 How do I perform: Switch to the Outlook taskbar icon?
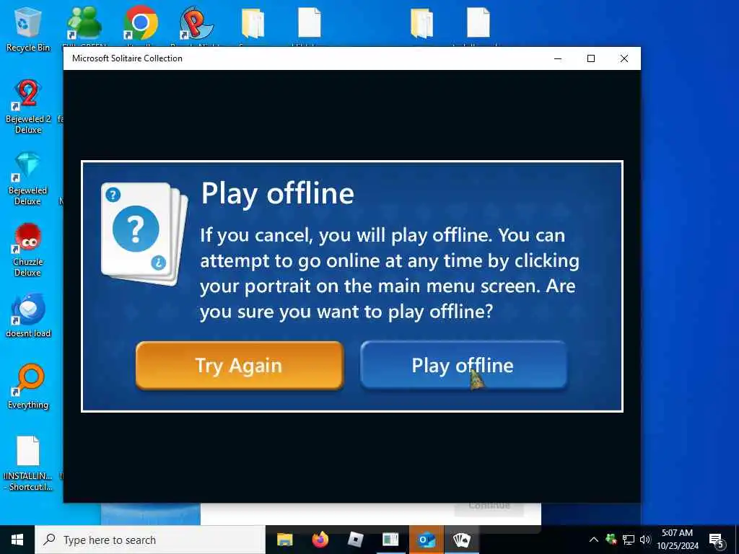point(426,540)
